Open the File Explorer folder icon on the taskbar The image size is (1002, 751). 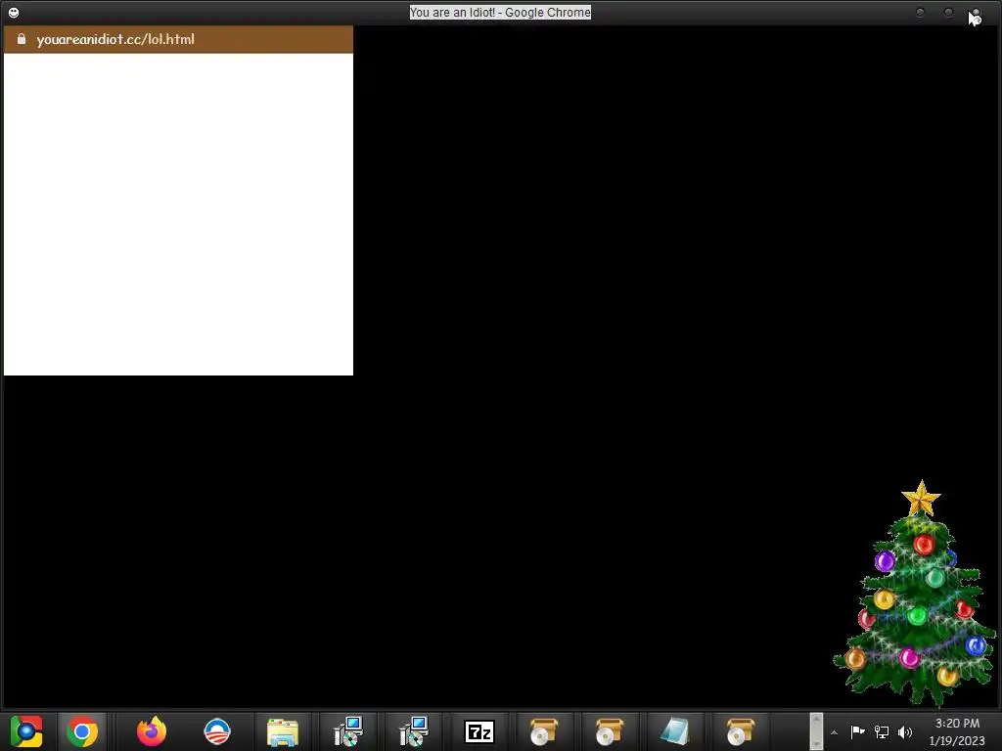tap(283, 731)
